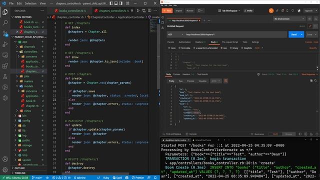Edit the request with pencil icon

(310, 26)
